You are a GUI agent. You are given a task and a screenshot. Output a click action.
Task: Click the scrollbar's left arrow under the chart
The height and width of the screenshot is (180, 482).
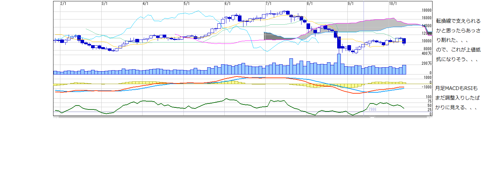coord(56,117)
